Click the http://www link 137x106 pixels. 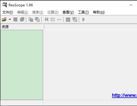point(124,95)
